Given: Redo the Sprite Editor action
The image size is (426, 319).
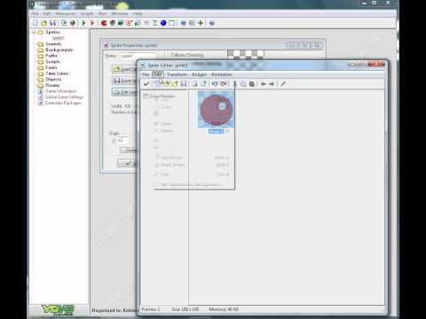Looking at the screenshot, I should [224, 84].
